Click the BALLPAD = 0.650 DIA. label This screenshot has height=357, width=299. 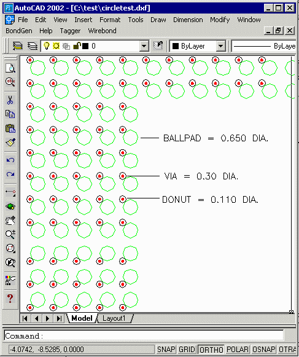216,138
